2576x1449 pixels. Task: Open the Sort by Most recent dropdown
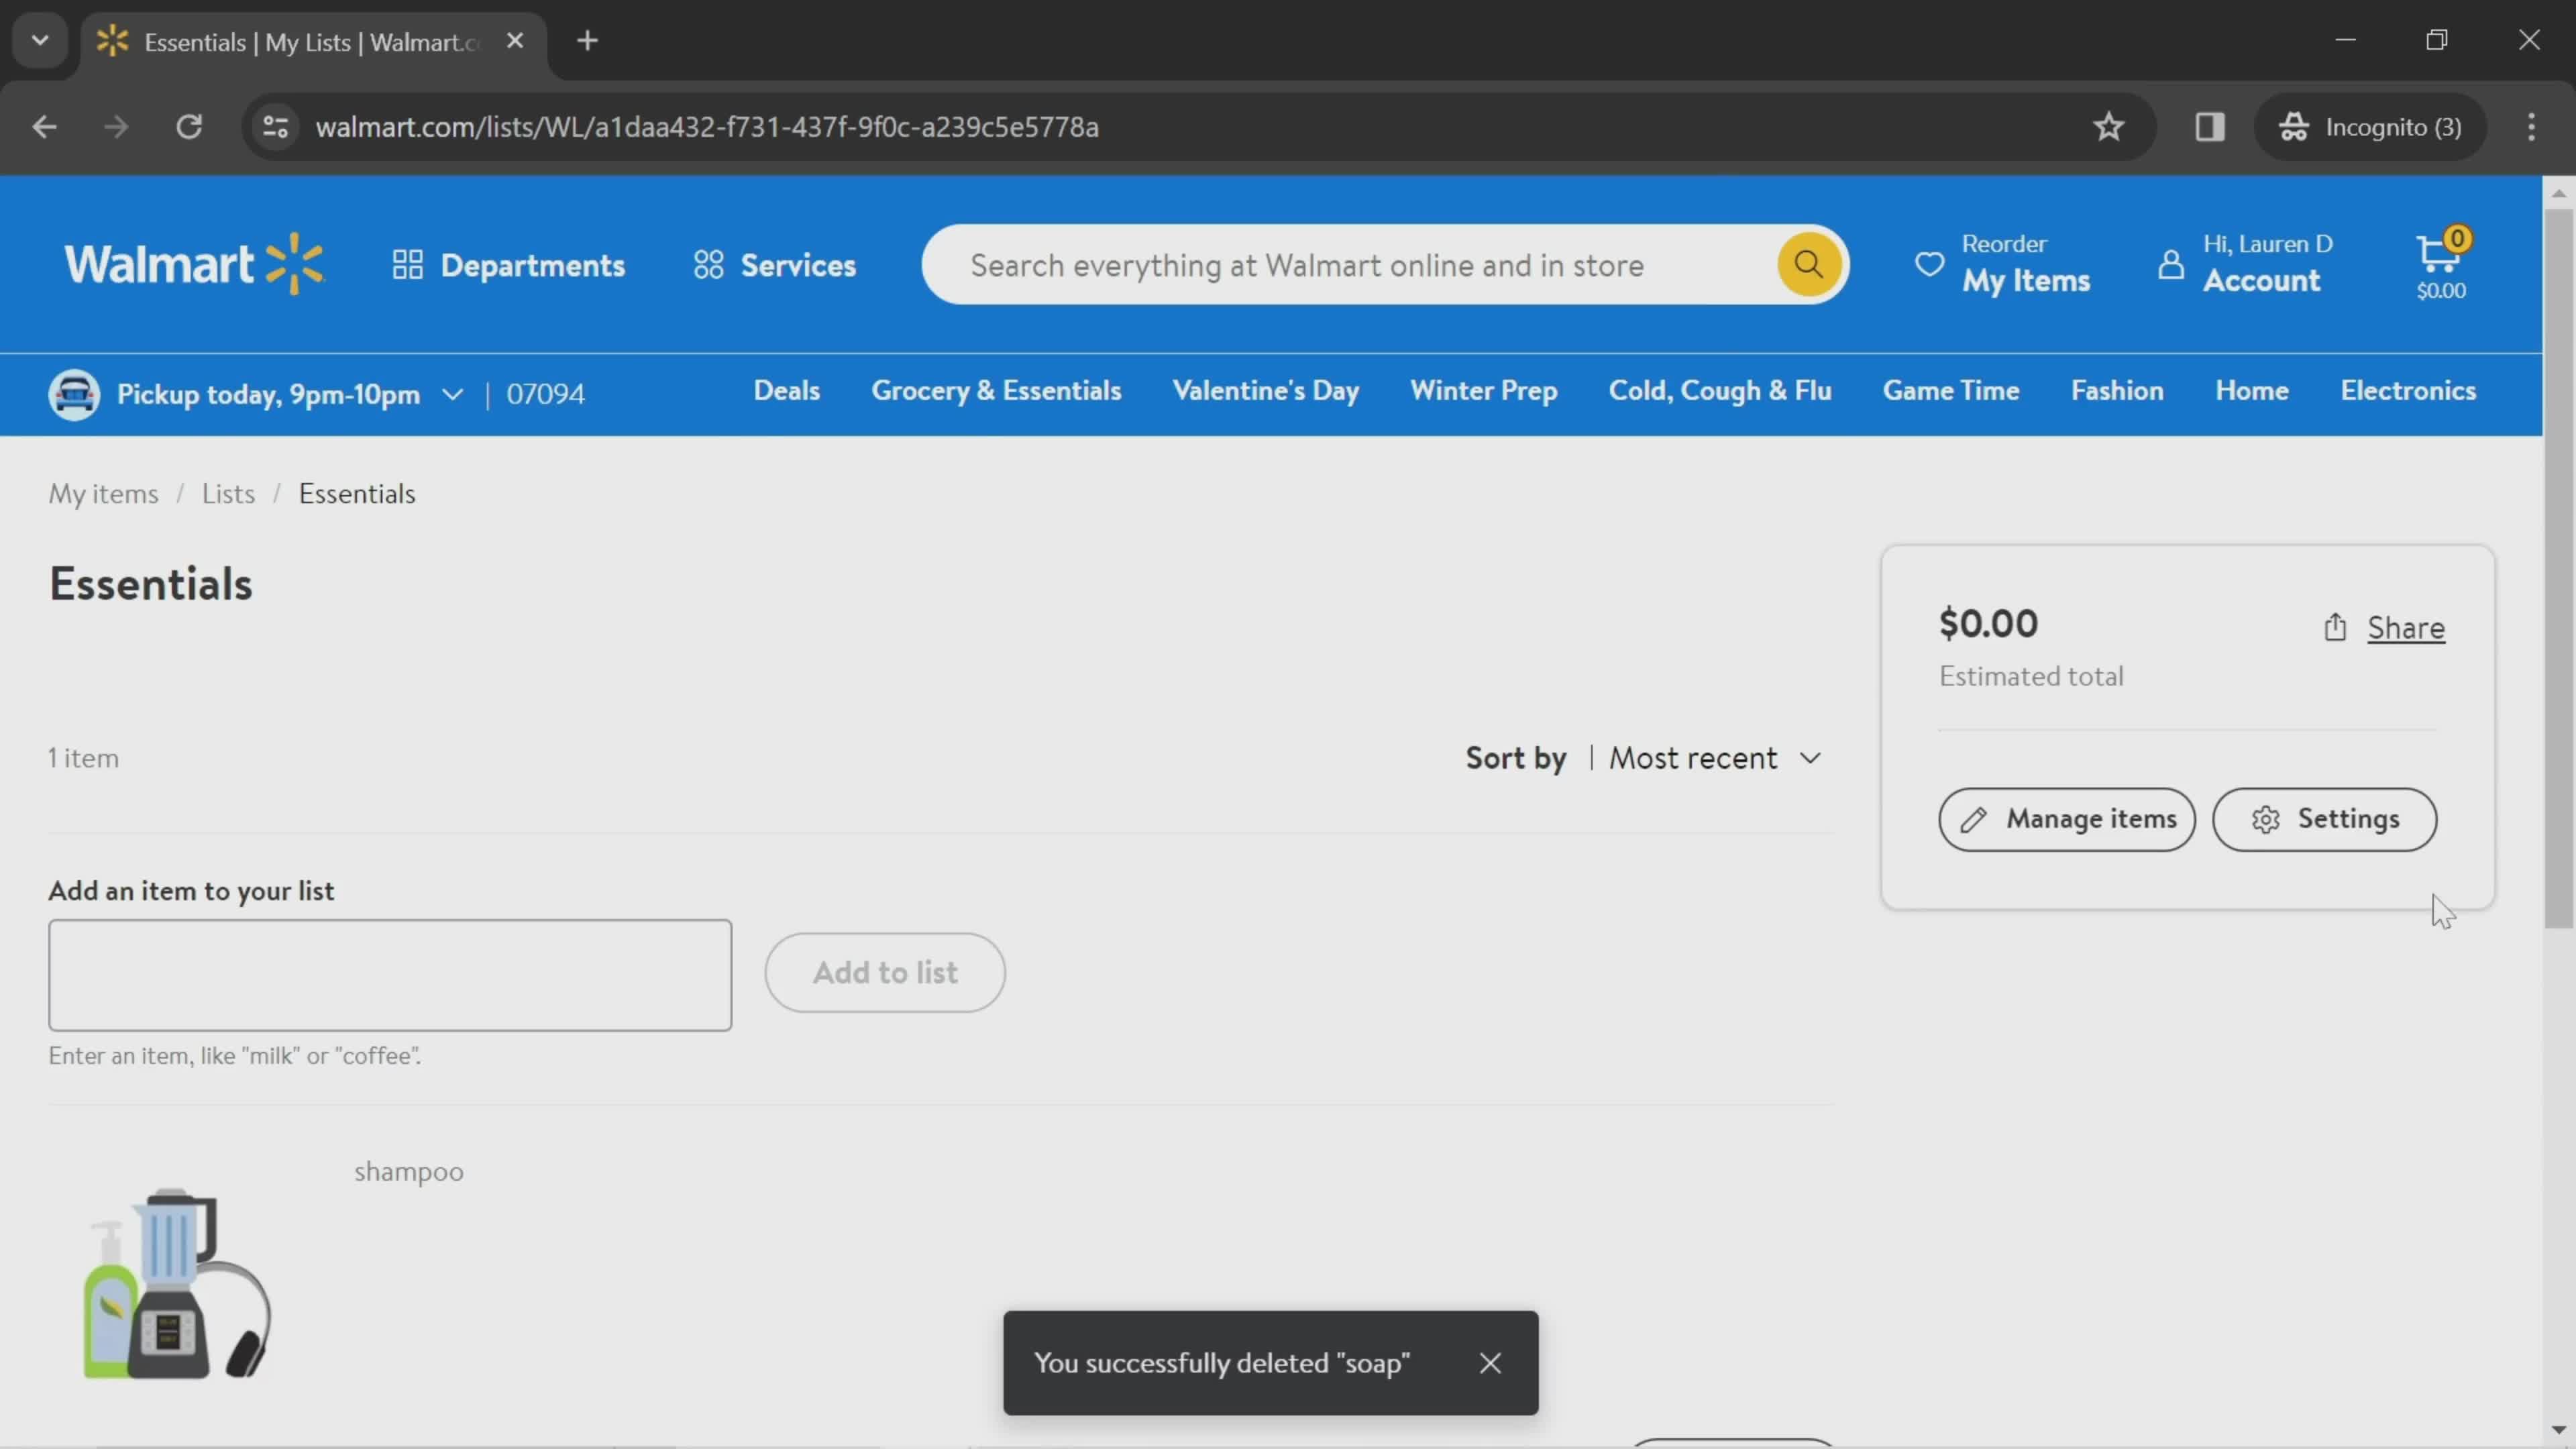click(x=1714, y=758)
